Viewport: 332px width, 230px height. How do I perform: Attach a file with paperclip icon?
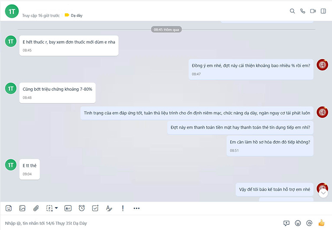[36, 208]
